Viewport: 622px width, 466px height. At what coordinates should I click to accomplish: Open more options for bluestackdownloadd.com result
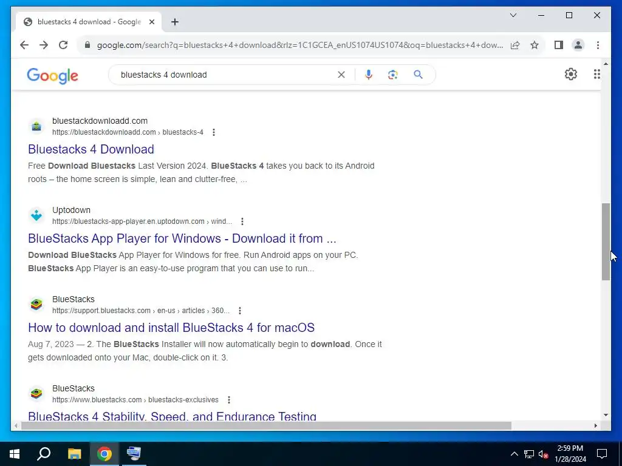click(214, 132)
